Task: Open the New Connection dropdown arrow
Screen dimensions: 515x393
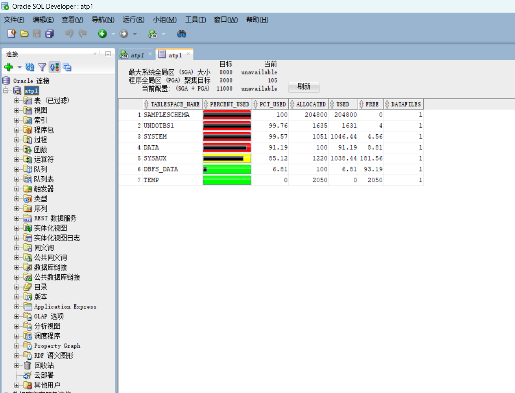Action: (x=19, y=68)
